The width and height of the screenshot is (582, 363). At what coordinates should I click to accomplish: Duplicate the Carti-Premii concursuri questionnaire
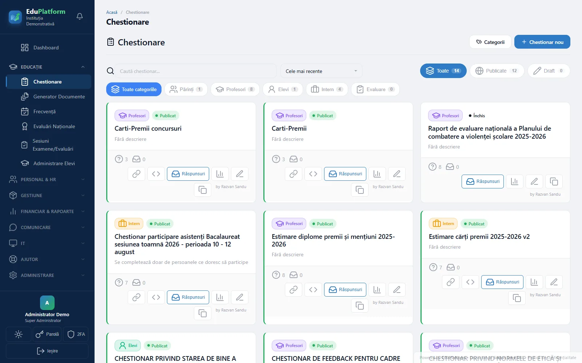(203, 190)
